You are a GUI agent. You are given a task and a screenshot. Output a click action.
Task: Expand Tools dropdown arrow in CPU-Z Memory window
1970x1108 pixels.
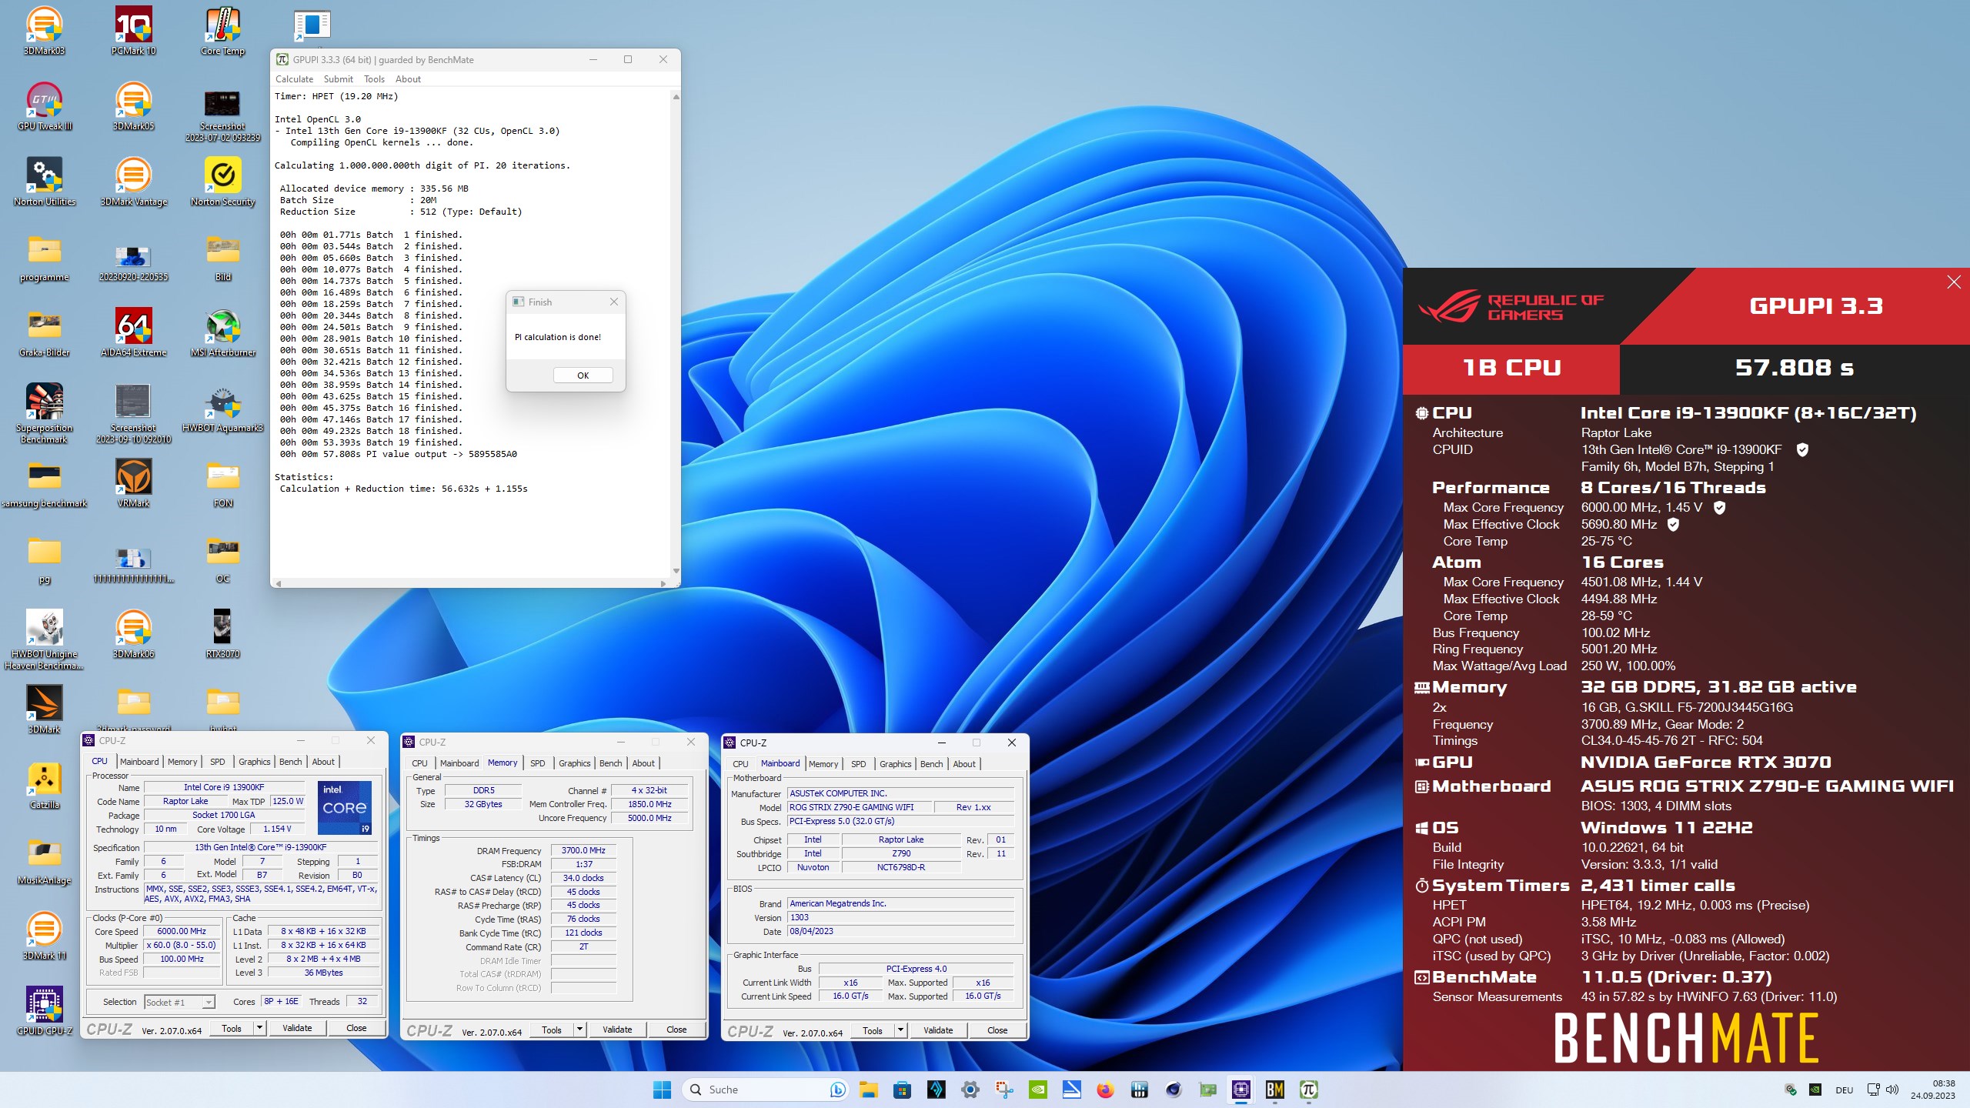579,1030
